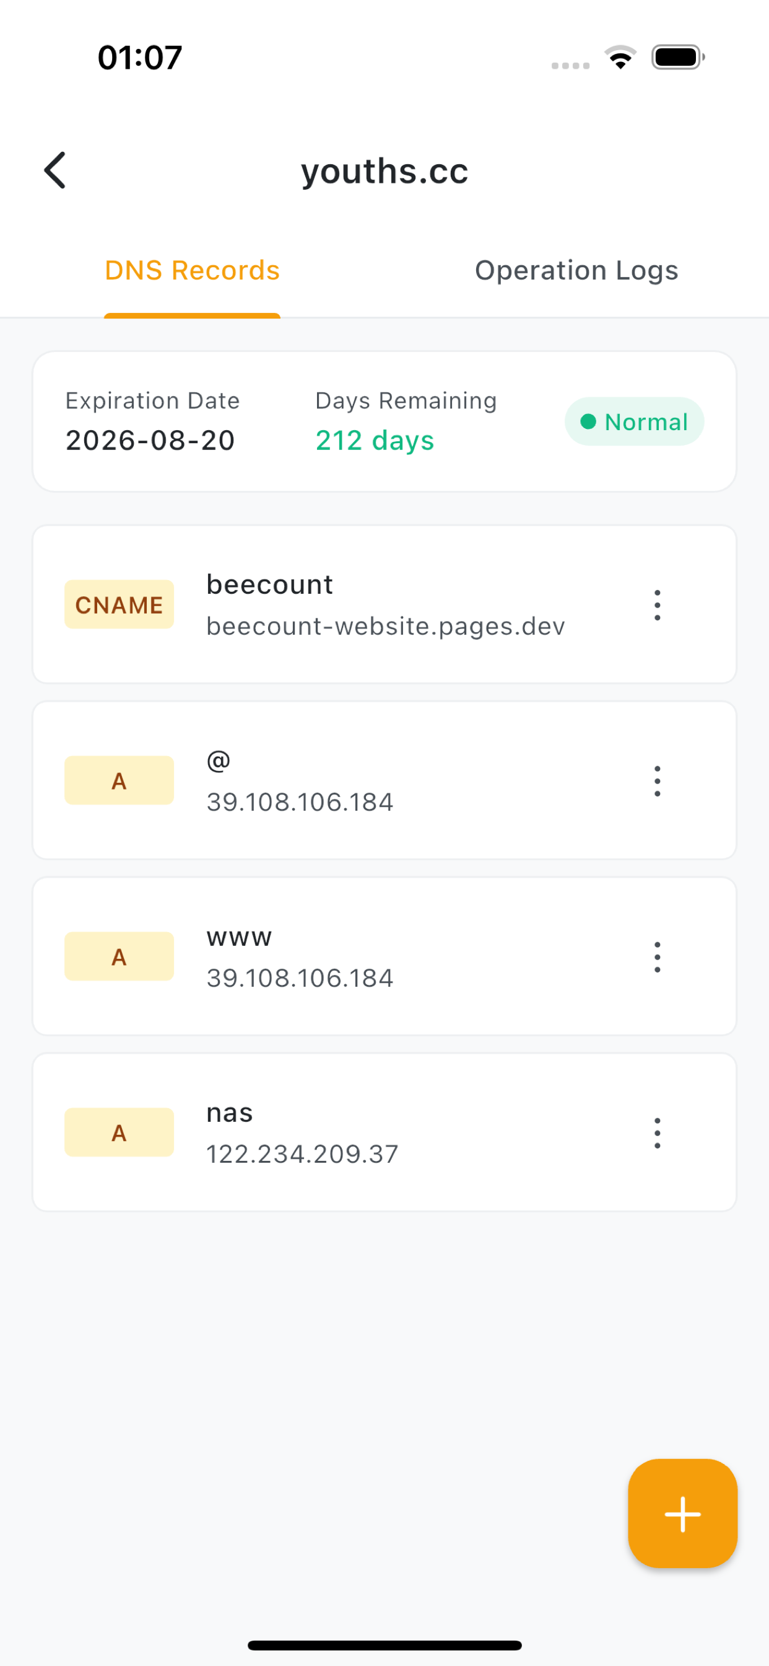The width and height of the screenshot is (769, 1666).
Task: Click the Normal status badge
Action: (x=634, y=421)
